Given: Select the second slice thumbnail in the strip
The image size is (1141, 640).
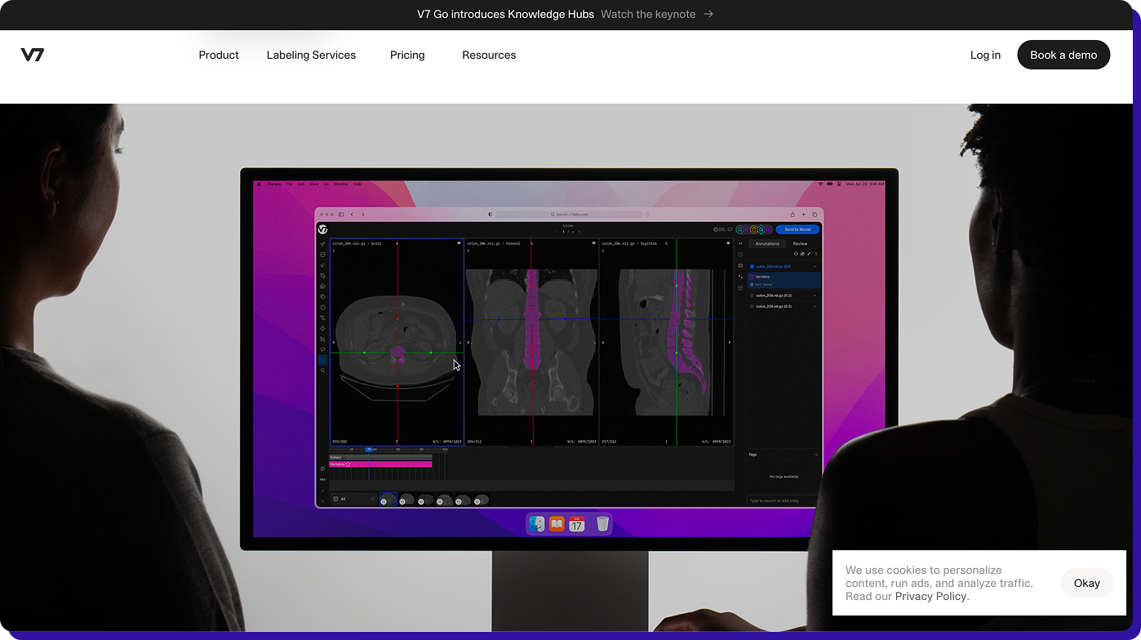Looking at the screenshot, I should 406,499.
